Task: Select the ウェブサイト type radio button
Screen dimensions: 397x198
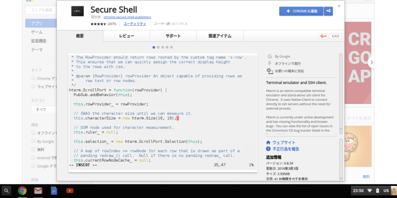Action: [x=33, y=86]
